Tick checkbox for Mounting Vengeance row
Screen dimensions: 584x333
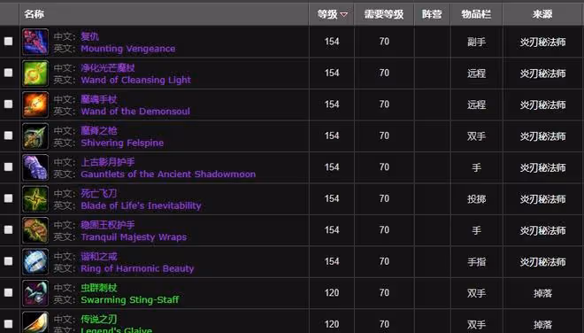[8, 42]
